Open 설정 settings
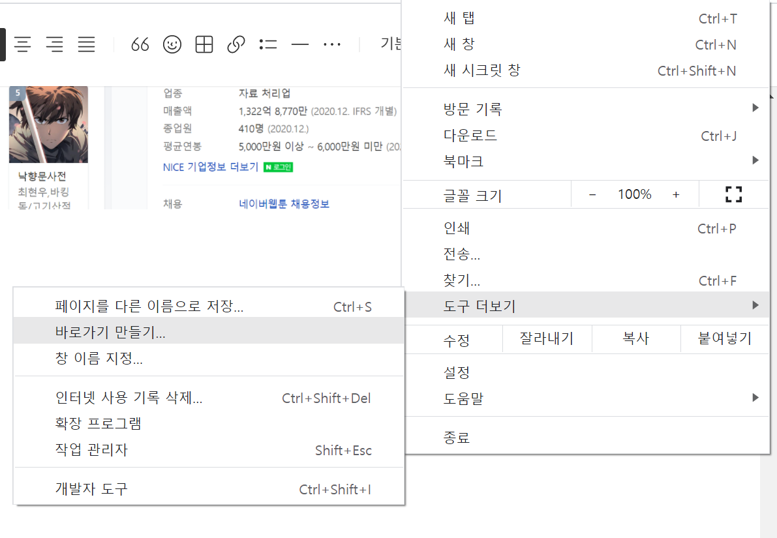The height and width of the screenshot is (538, 777). coord(587,372)
